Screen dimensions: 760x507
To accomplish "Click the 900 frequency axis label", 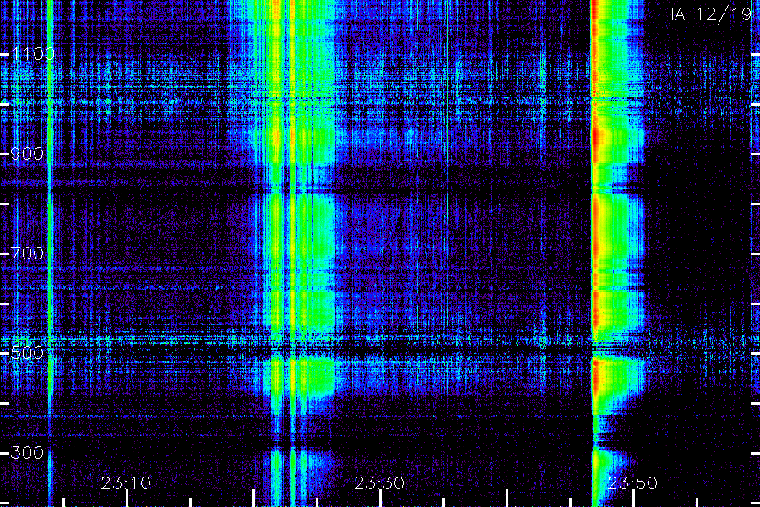I will (x=27, y=154).
